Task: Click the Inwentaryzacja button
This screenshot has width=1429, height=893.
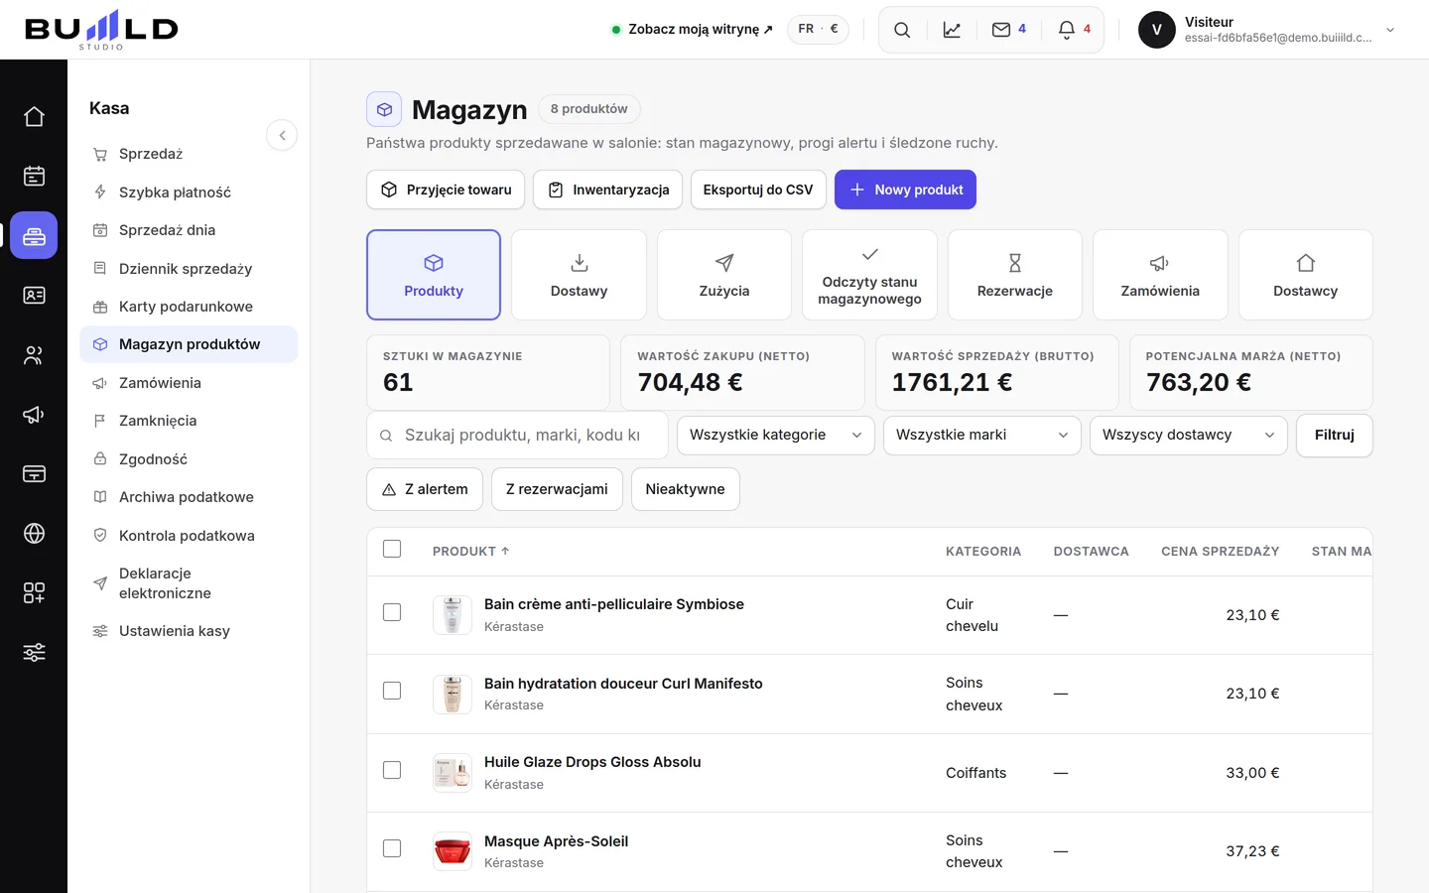Action: click(x=607, y=190)
